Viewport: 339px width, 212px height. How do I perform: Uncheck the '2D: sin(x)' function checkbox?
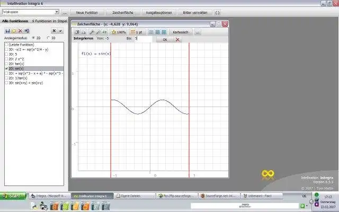[6, 68]
